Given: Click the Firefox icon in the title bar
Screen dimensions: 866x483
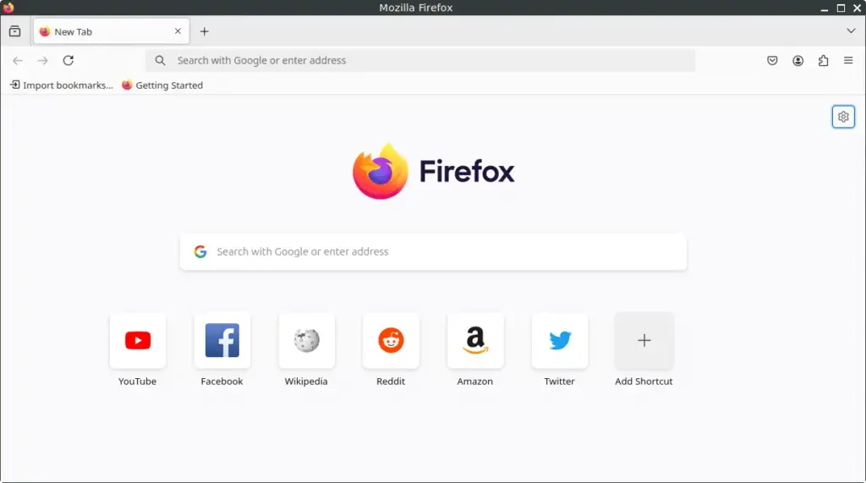Looking at the screenshot, I should click(8, 7).
